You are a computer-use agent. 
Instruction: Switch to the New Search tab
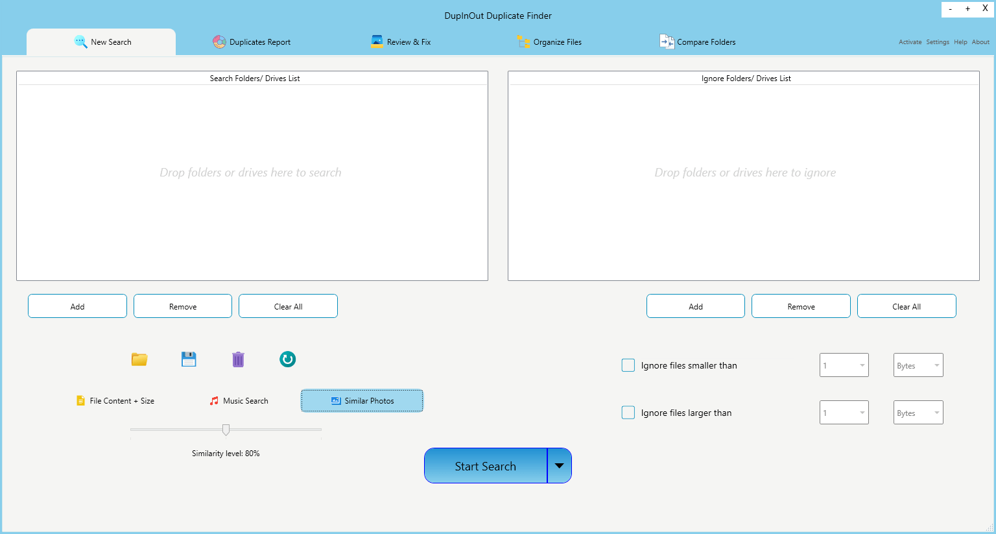(101, 42)
